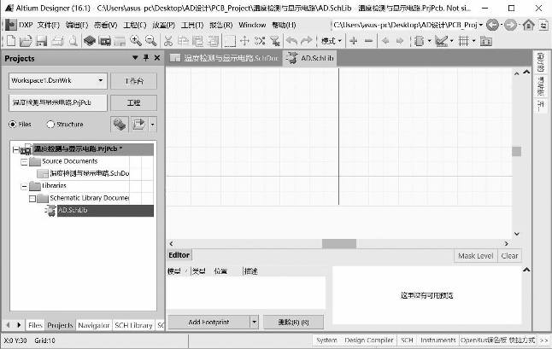The image size is (552, 349).
Task: Open the Workspace1.DsnWrk dropdown
Action: coord(102,80)
